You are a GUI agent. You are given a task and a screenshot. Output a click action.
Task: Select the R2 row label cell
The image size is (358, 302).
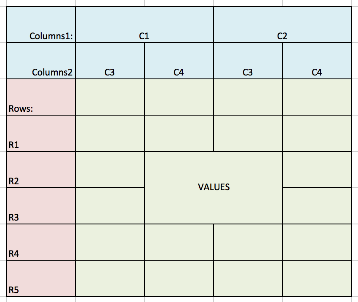pyautogui.click(x=41, y=170)
